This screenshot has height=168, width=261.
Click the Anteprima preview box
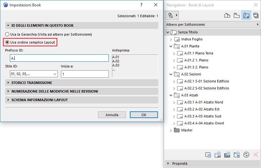[135, 66]
